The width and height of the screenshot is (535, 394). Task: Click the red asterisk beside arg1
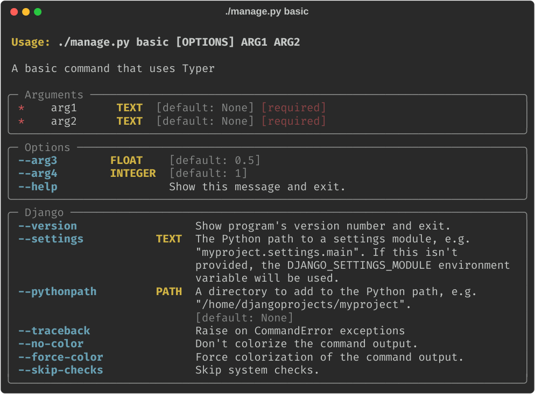pos(22,108)
